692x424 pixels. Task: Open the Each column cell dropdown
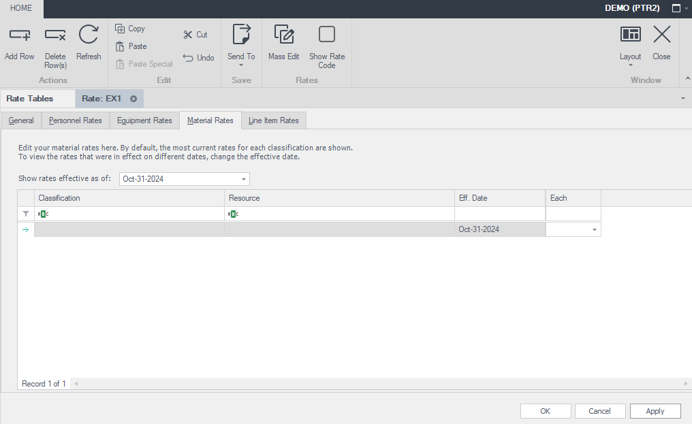pyautogui.click(x=595, y=230)
